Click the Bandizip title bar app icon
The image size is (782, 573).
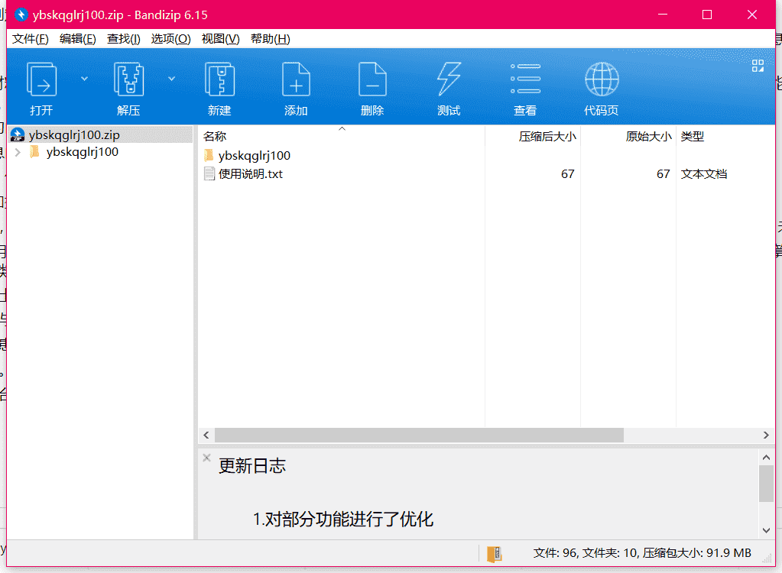(x=21, y=15)
